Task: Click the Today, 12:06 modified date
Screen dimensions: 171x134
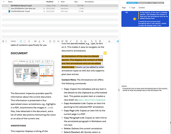Action: tap(51, 6)
